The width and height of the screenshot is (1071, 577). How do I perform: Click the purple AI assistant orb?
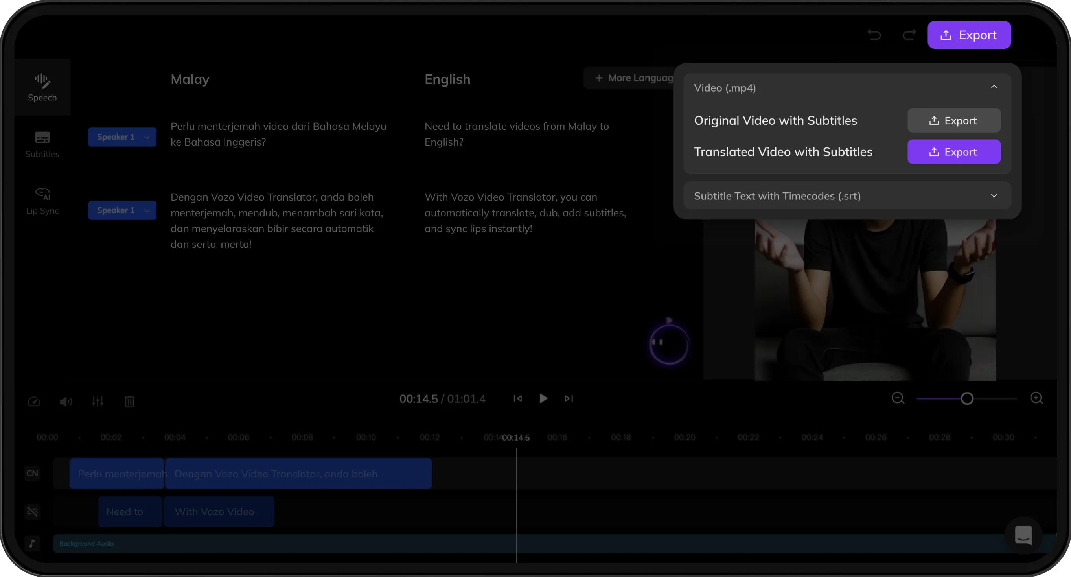669,345
